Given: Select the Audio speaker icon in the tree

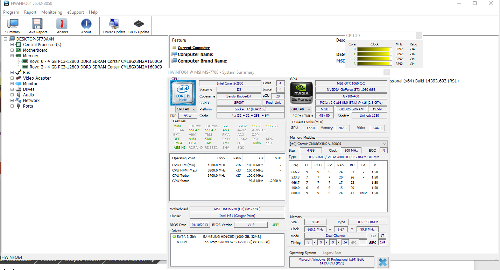Looking at the screenshot, I should point(19,95).
